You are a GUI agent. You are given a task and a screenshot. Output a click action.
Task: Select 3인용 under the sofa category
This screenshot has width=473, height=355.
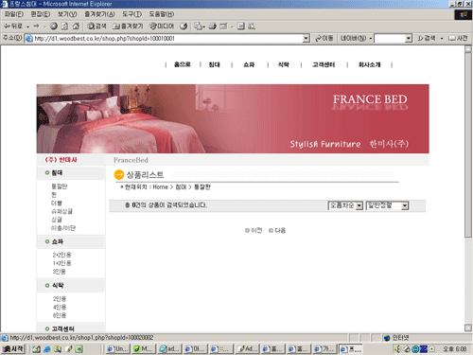(x=59, y=272)
